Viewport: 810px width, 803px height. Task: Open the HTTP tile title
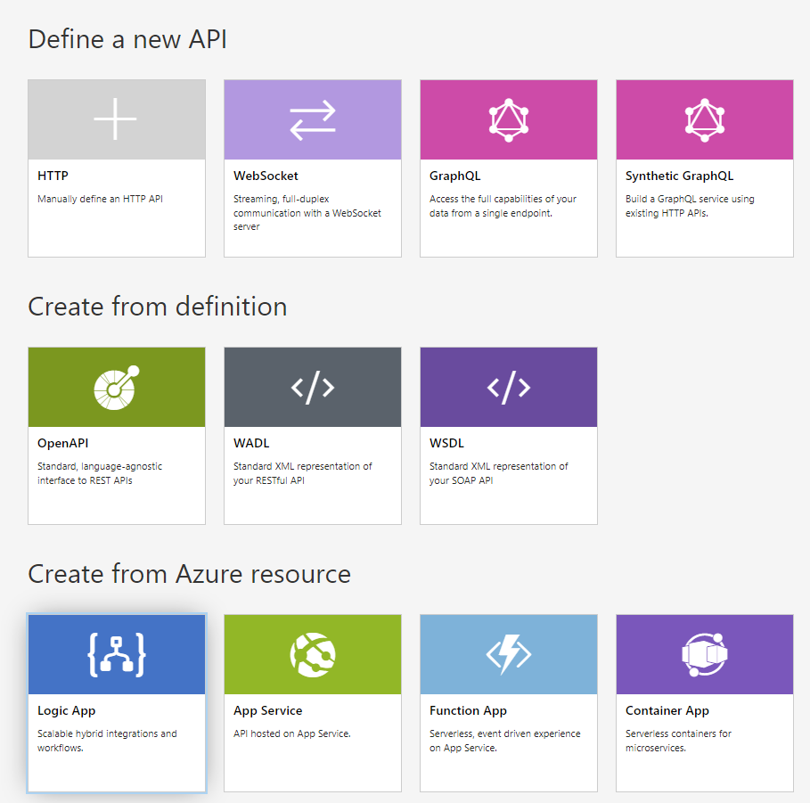(53, 176)
